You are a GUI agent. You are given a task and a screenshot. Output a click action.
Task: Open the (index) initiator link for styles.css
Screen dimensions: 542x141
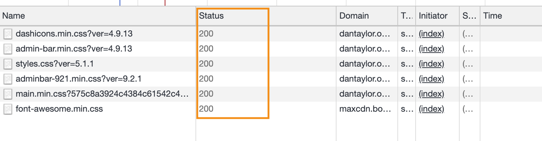click(431, 64)
